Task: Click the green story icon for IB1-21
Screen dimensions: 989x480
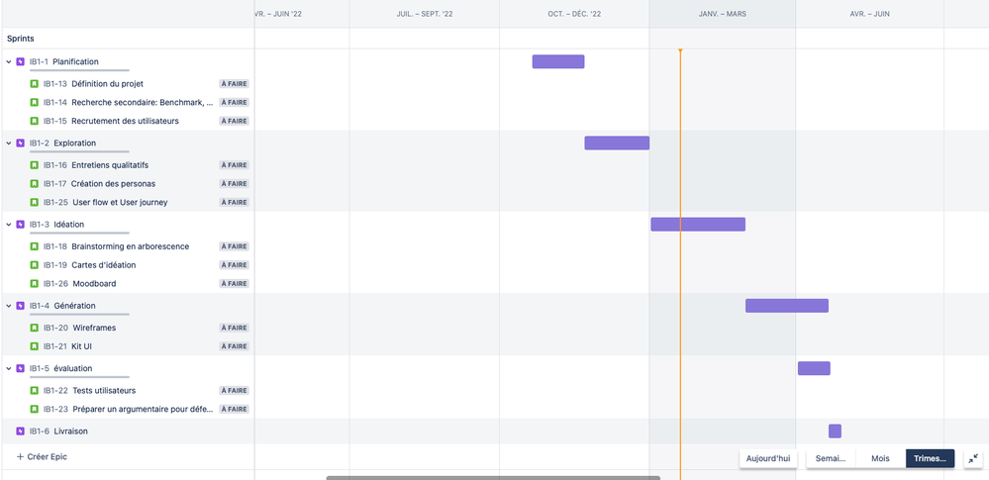Action: [34, 346]
